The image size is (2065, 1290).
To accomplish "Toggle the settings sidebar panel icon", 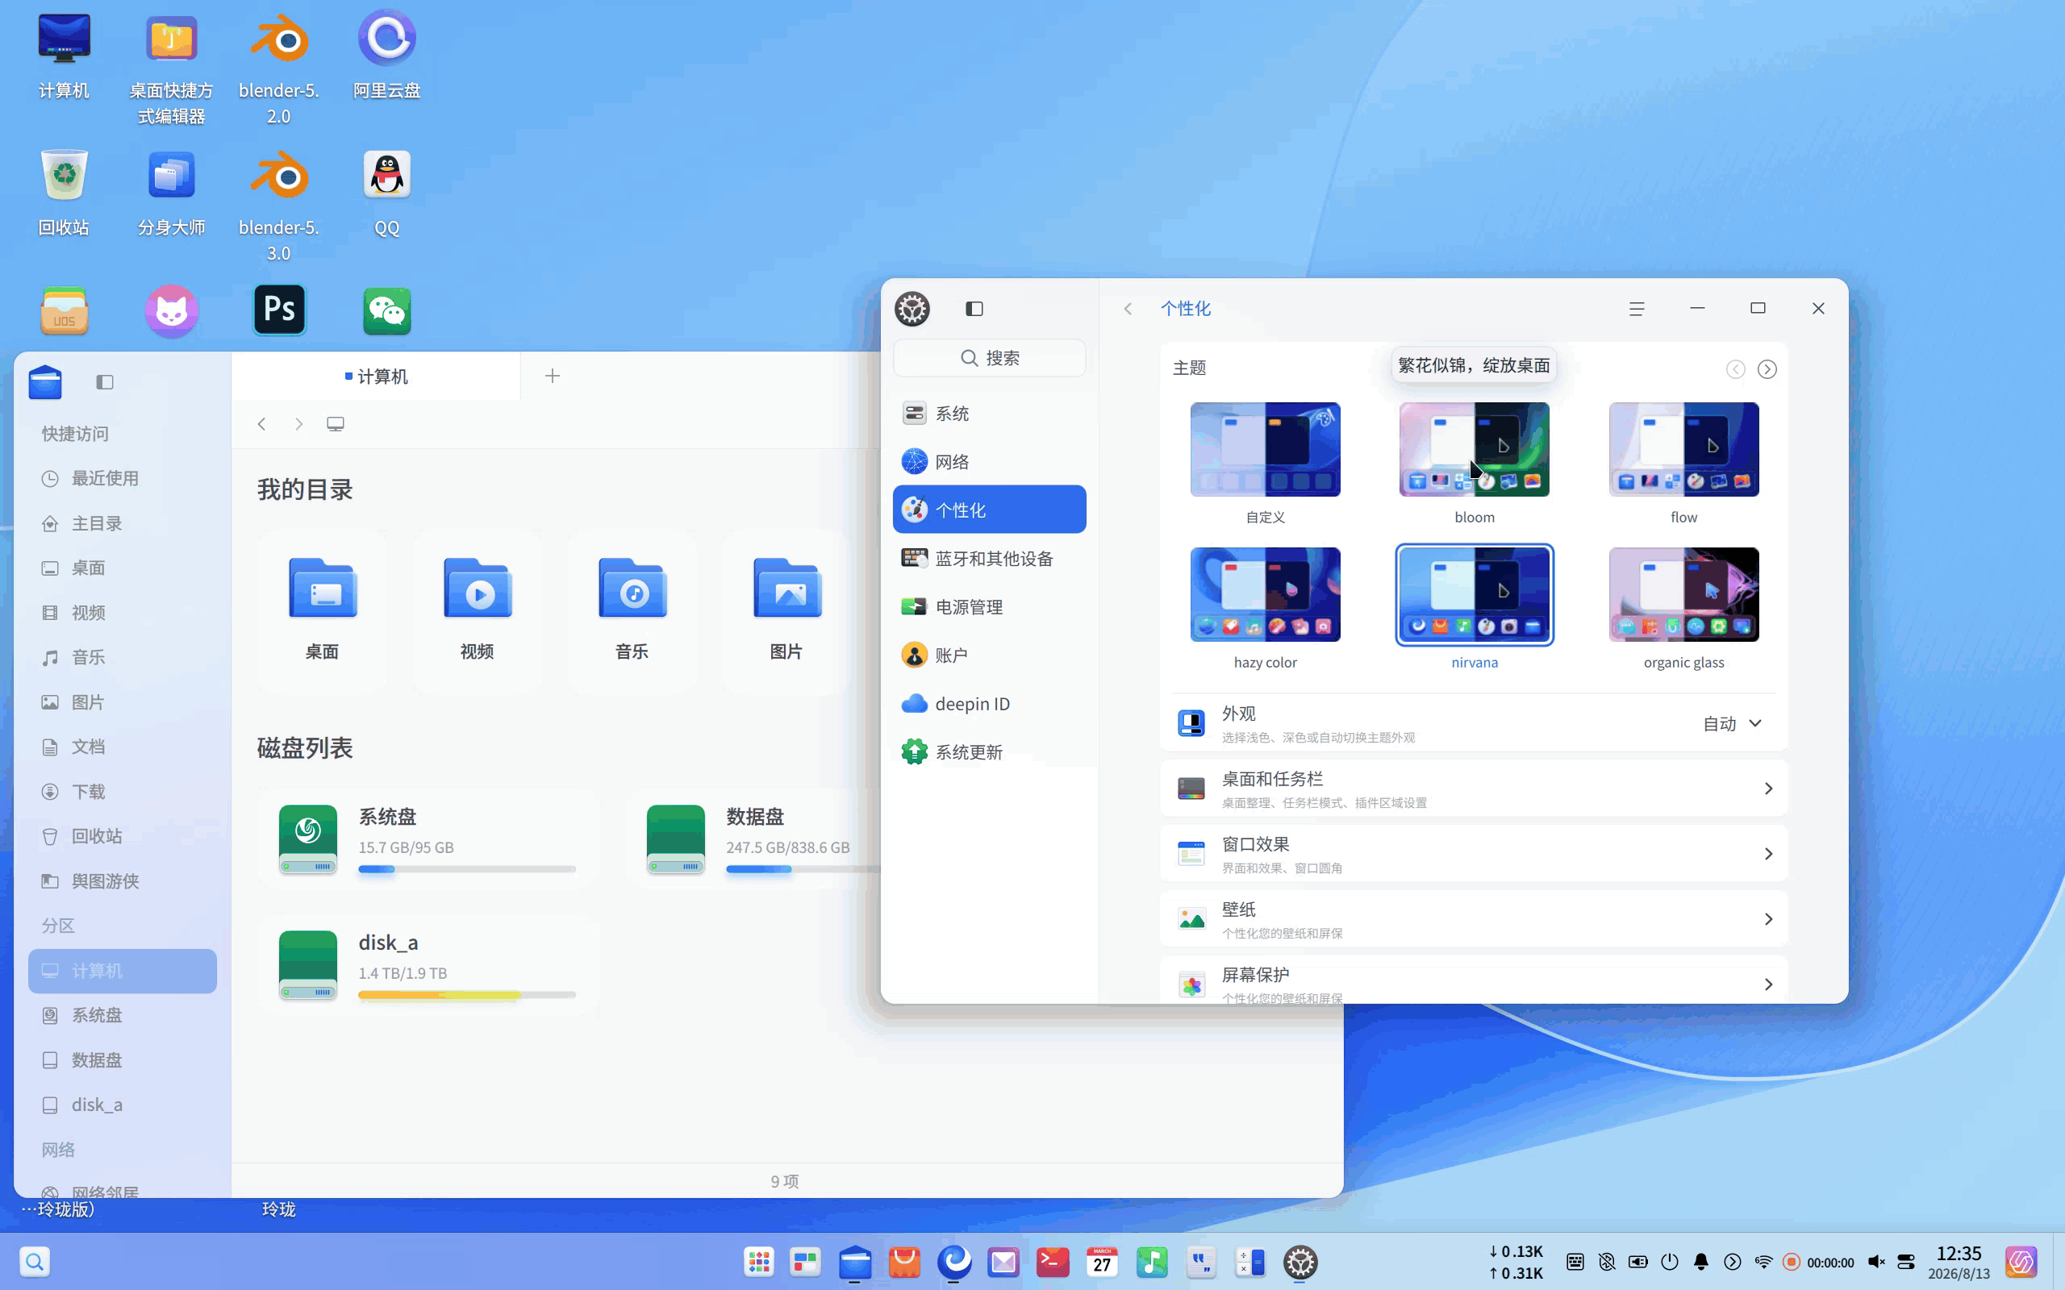I will click(974, 309).
